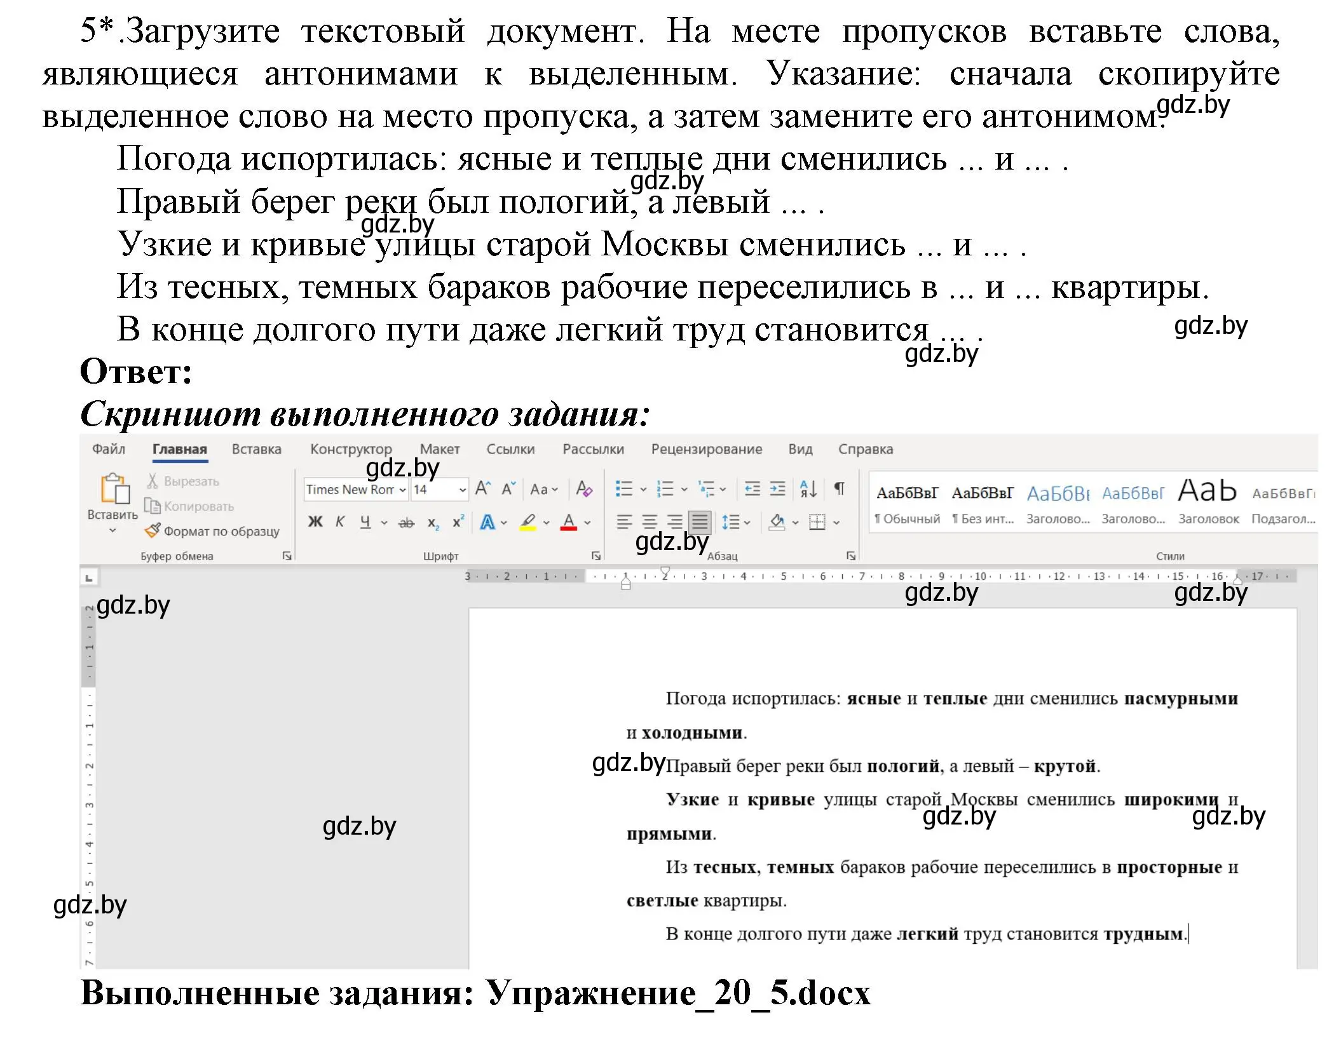The width and height of the screenshot is (1327, 1050).
Task: Apply subscript formatting x₂
Action: pyautogui.click(x=433, y=523)
